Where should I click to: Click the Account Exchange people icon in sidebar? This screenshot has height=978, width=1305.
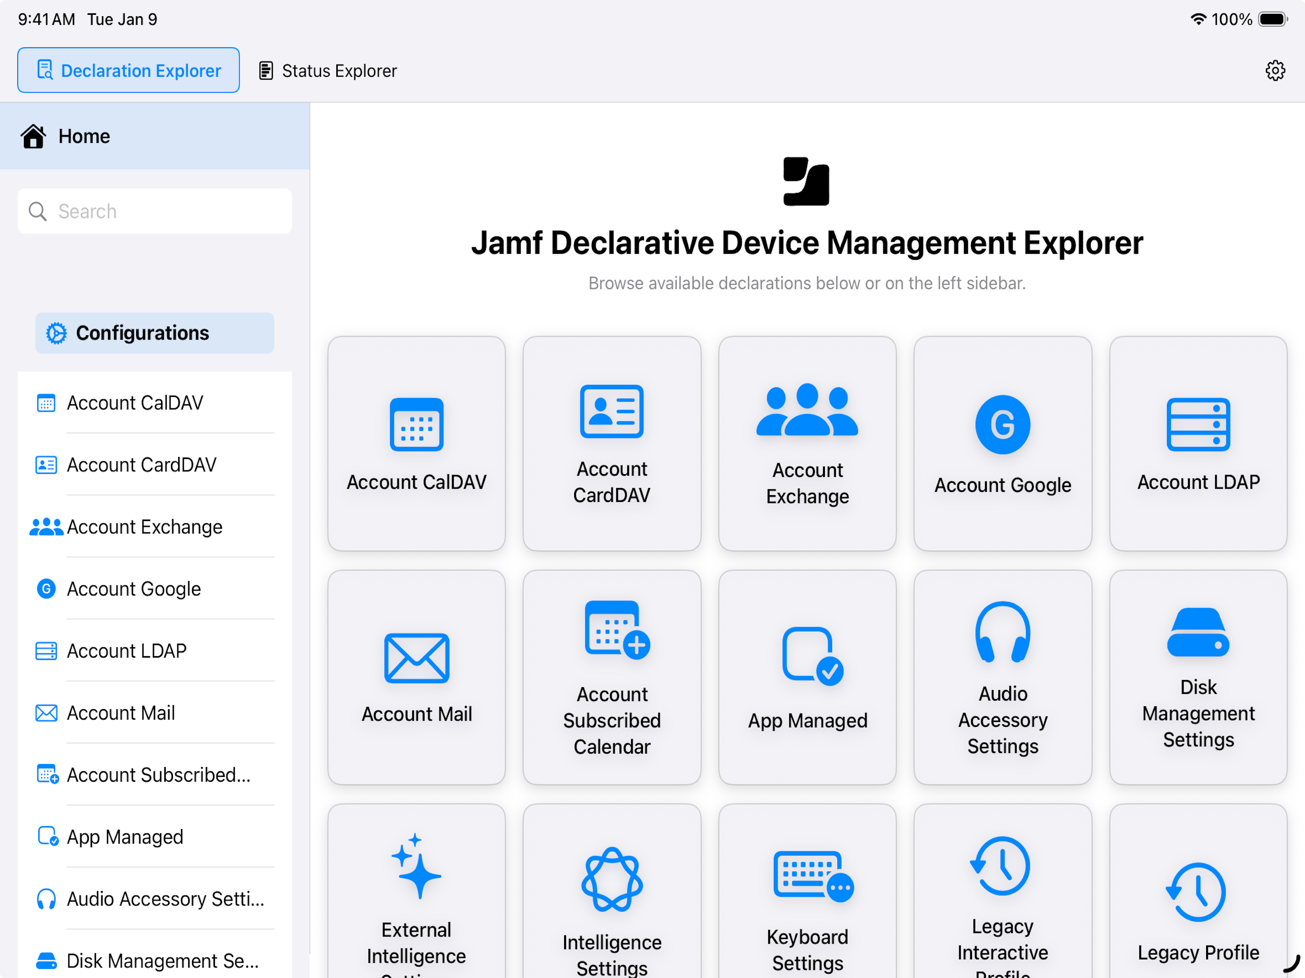[46, 527]
